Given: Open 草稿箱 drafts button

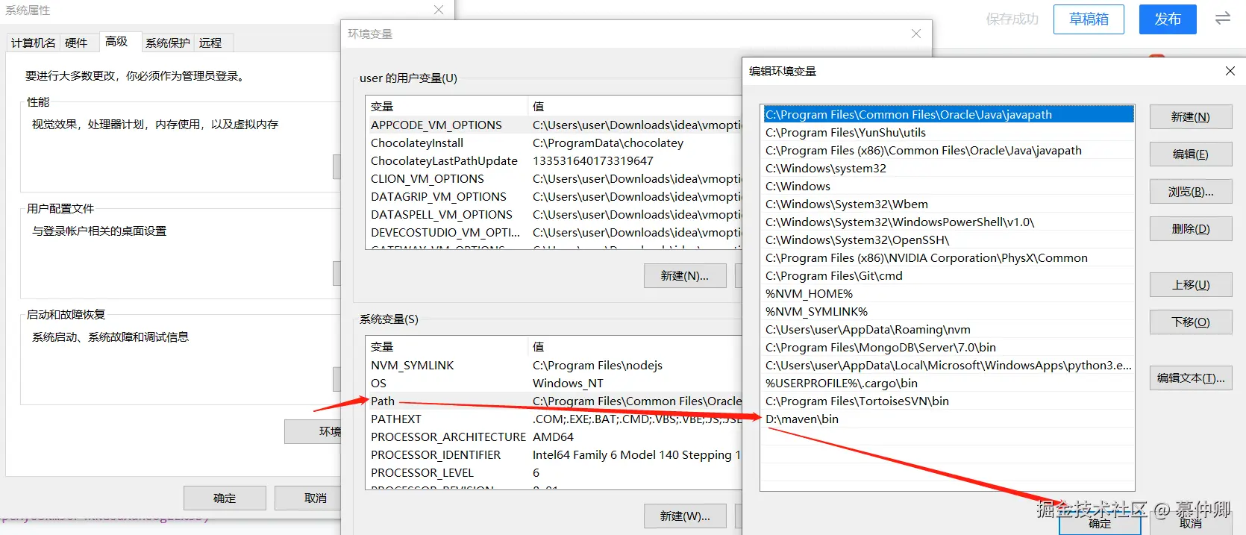Looking at the screenshot, I should click(1089, 19).
